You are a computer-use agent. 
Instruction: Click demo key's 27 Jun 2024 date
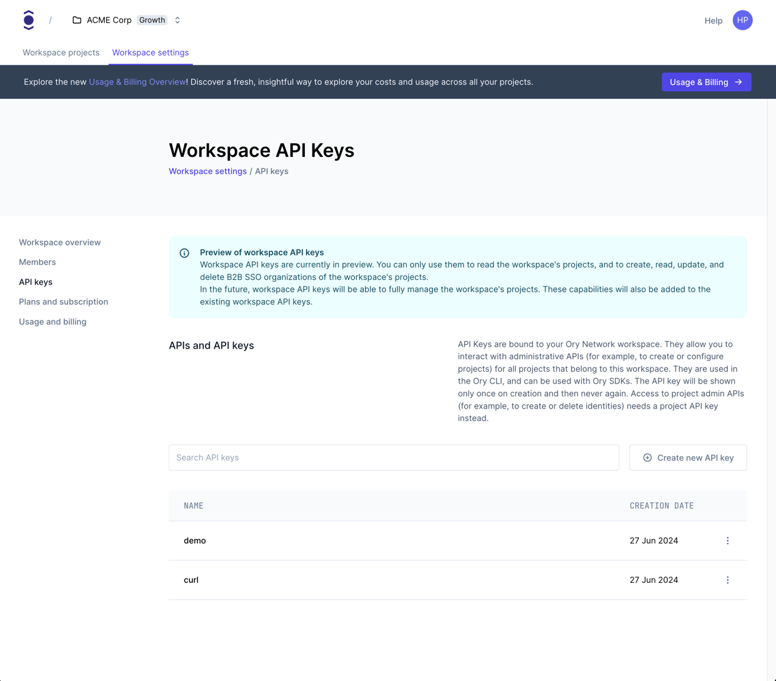(654, 540)
